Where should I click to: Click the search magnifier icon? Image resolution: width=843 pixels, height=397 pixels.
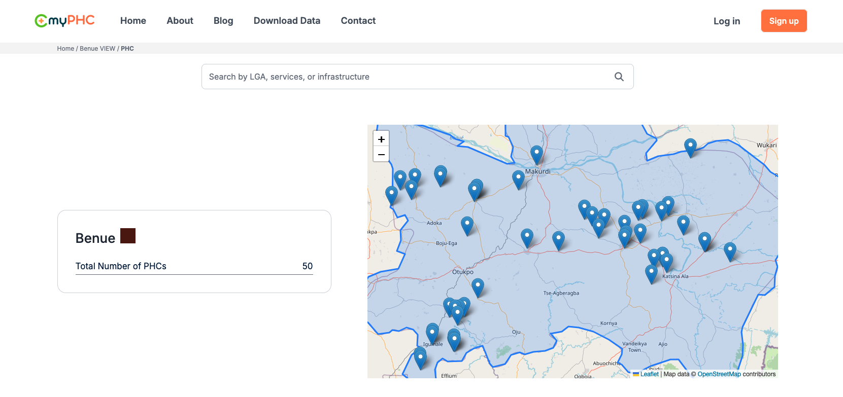[619, 77]
